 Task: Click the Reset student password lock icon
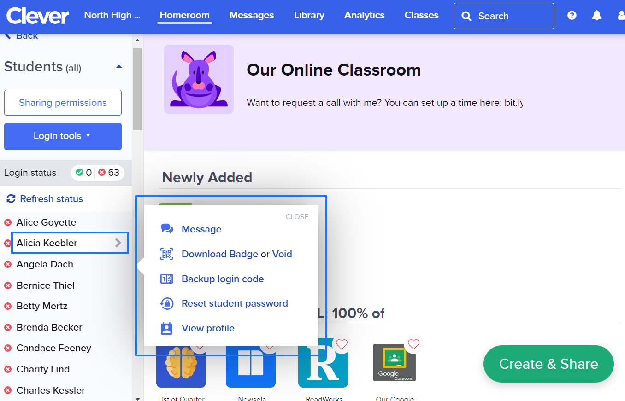pos(166,303)
